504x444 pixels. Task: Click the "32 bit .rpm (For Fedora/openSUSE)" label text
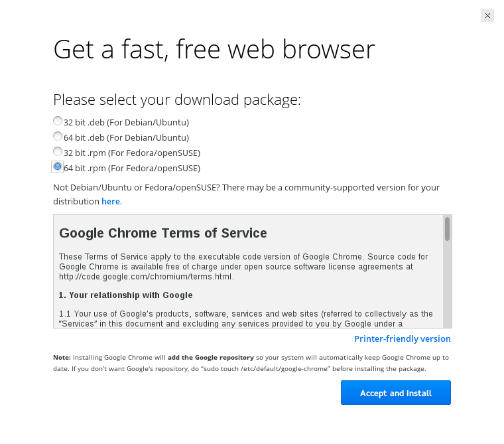pos(131,153)
